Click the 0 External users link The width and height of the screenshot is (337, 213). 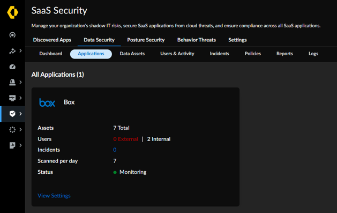tap(125, 139)
